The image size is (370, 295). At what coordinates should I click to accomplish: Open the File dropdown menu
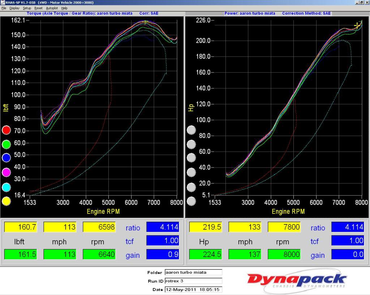point(5,8)
